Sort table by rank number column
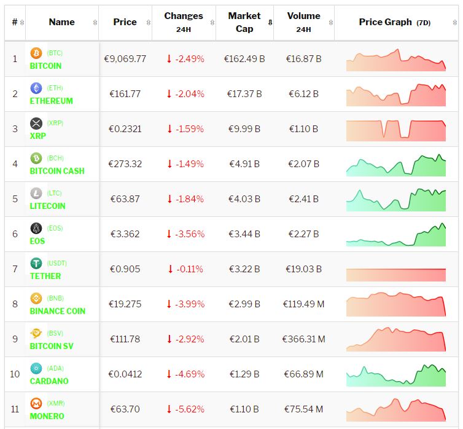 coord(15,22)
